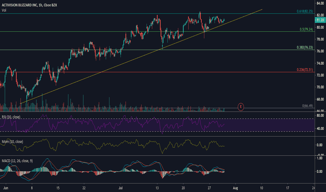326x192 pixels.
Task: Click the 80.00 RSI scale label
Action: (x=320, y=115)
